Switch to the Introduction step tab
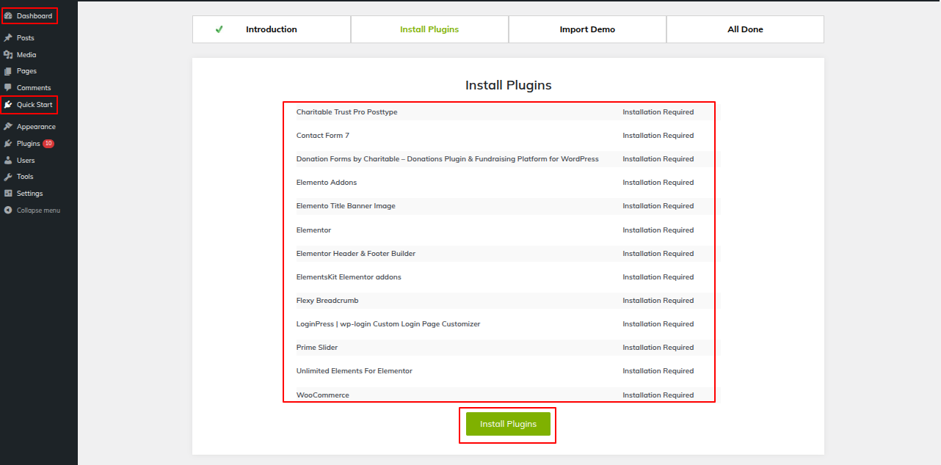This screenshot has height=465, width=941. pos(271,29)
